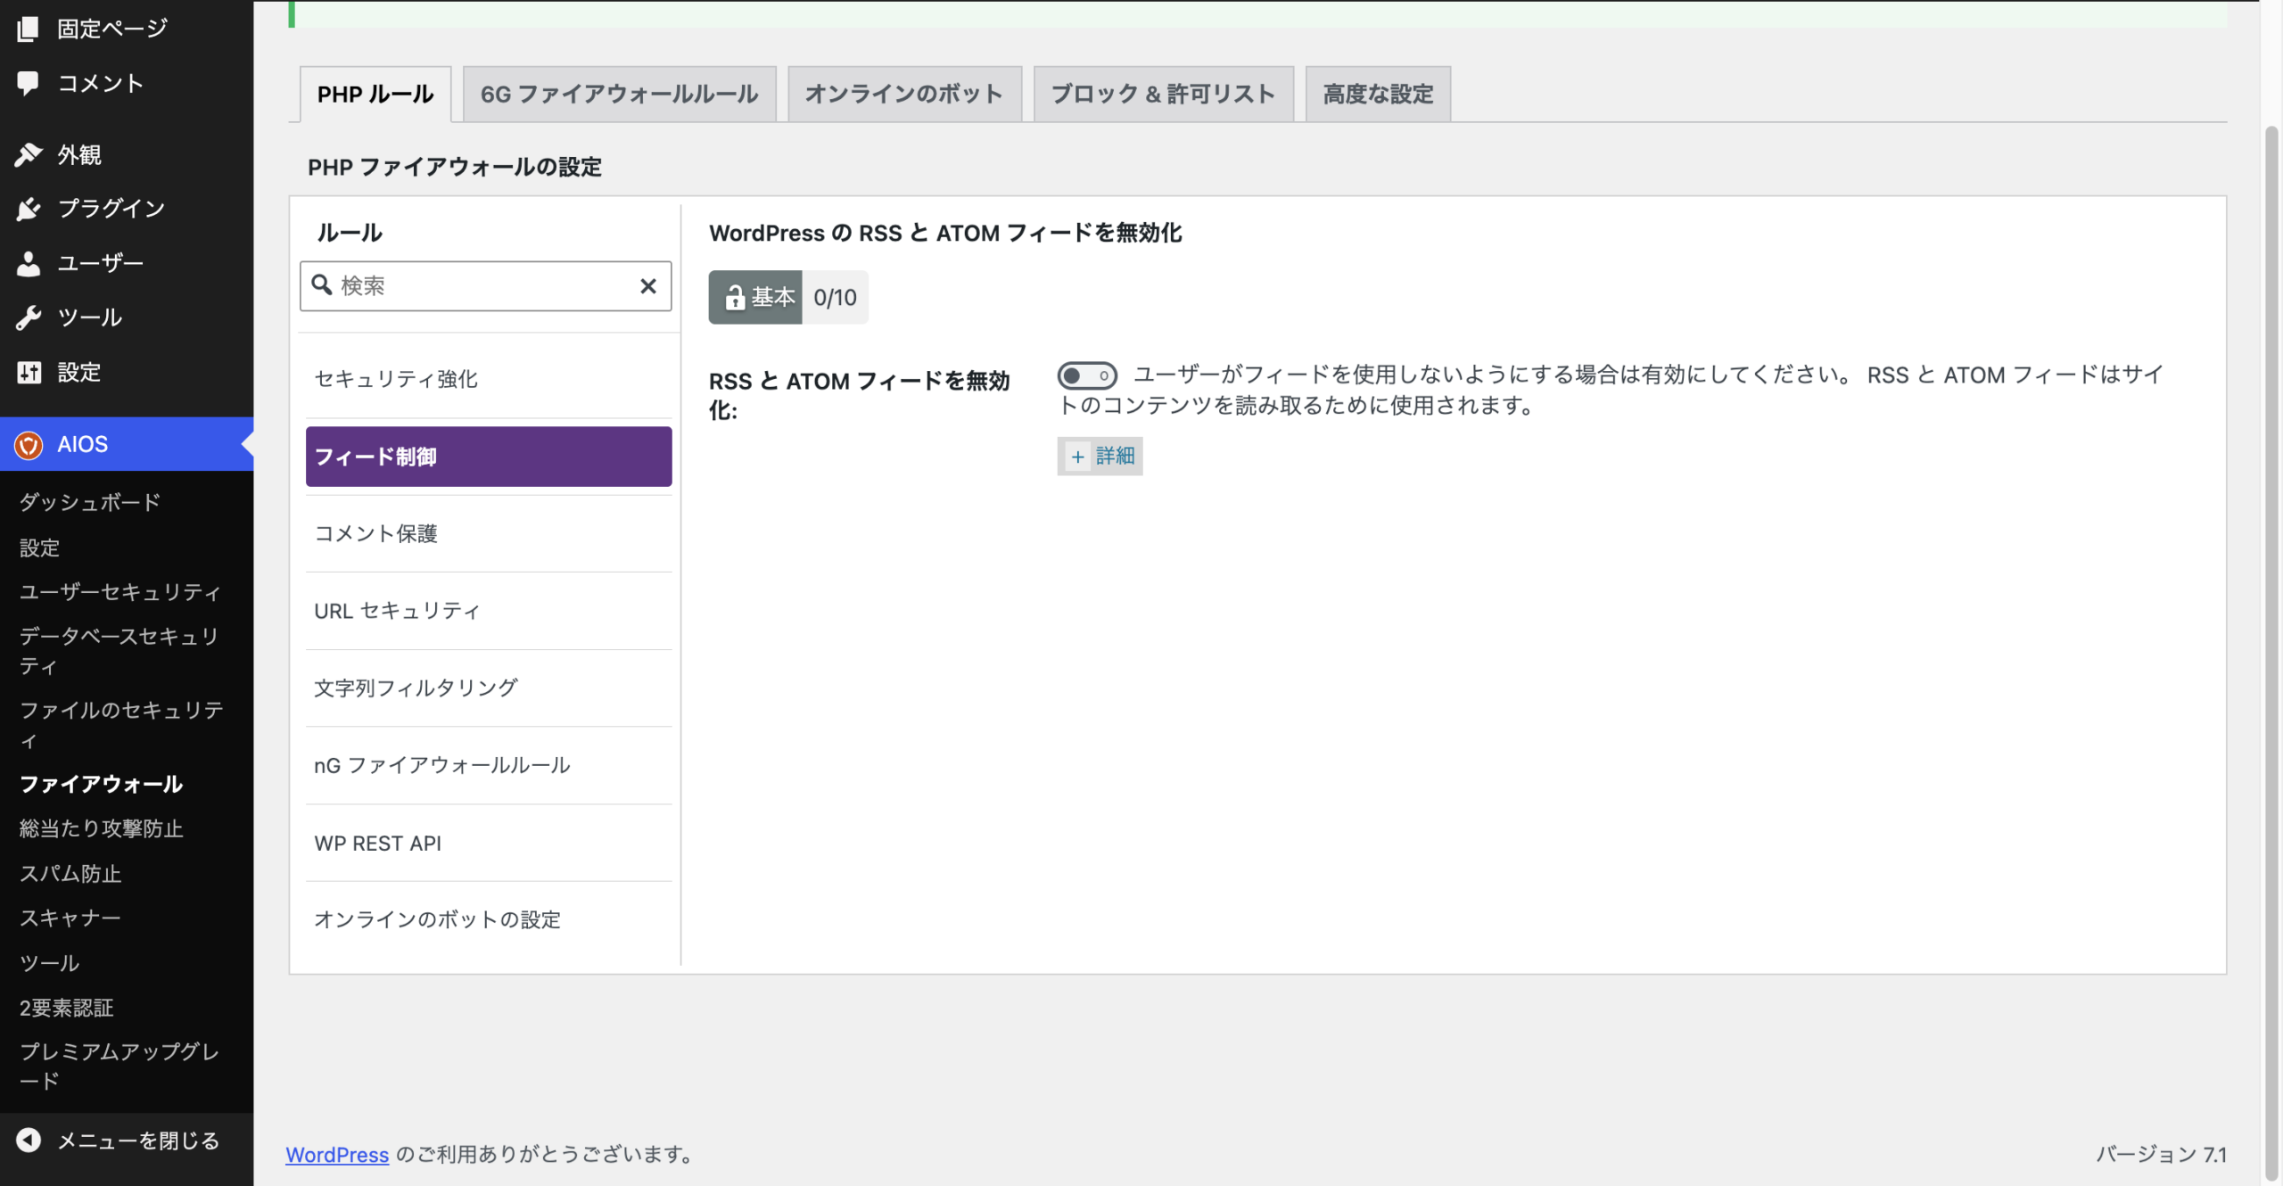Image resolution: width=2283 pixels, height=1186 pixels.
Task: Select nG ファイアウォールルール rule category
Action: click(488, 765)
